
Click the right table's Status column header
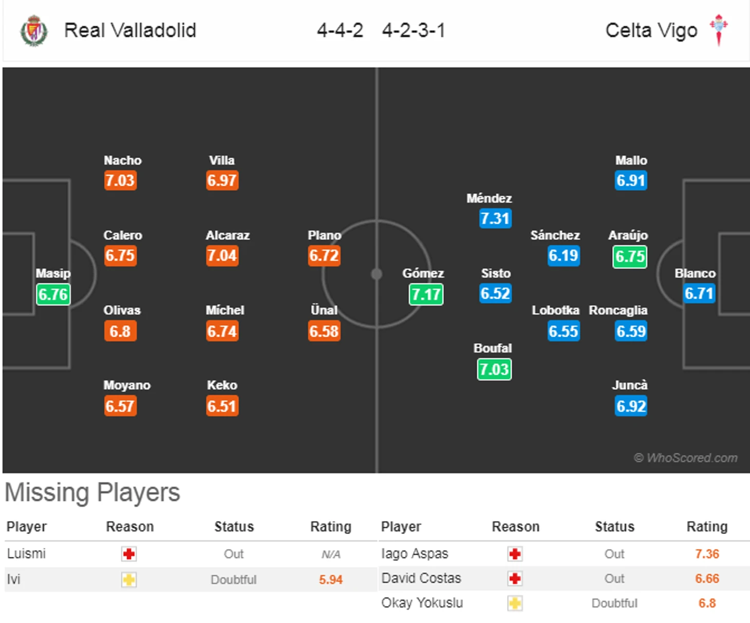[x=614, y=527]
